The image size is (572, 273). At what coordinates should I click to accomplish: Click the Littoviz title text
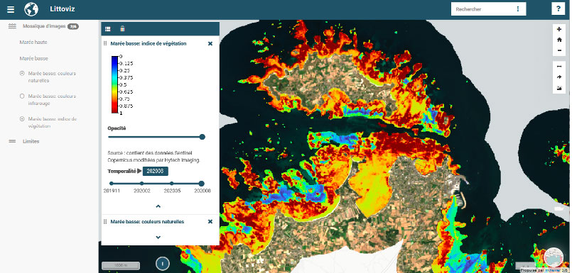(63, 9)
